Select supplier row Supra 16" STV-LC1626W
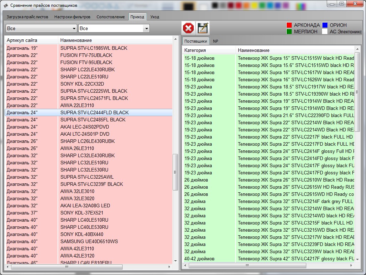 pyautogui.click(x=268, y=80)
